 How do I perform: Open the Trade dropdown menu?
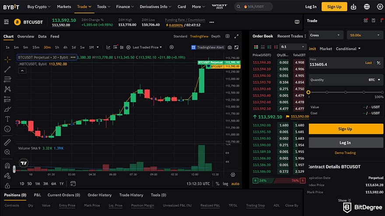tap(84, 7)
